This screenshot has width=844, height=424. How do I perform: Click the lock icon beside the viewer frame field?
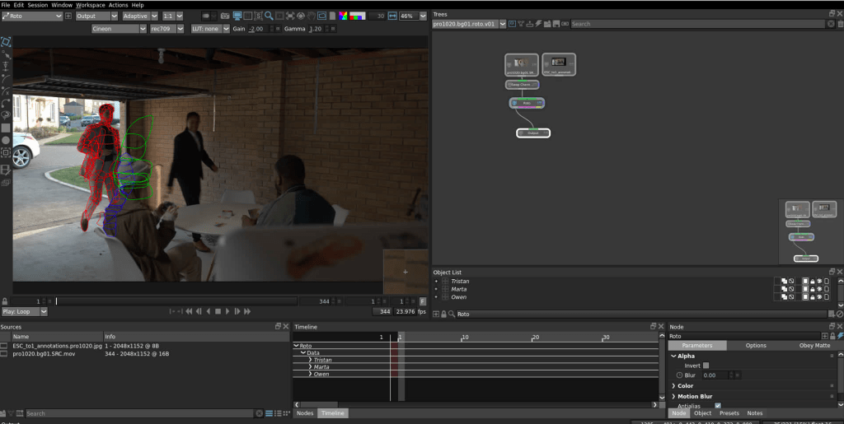5,301
